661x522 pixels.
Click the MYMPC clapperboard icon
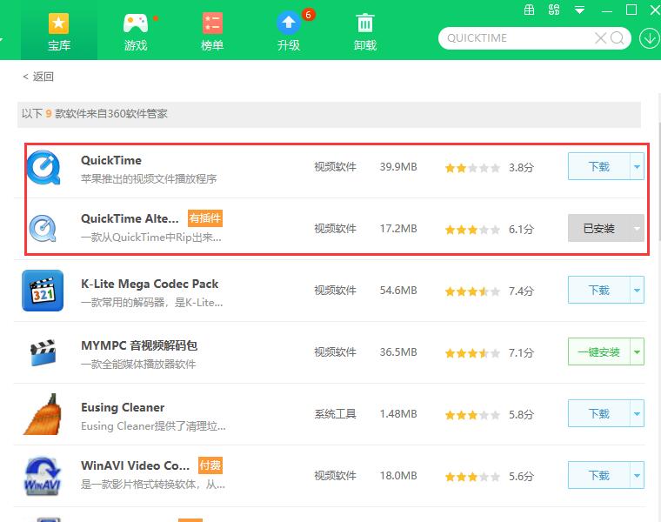(43, 352)
